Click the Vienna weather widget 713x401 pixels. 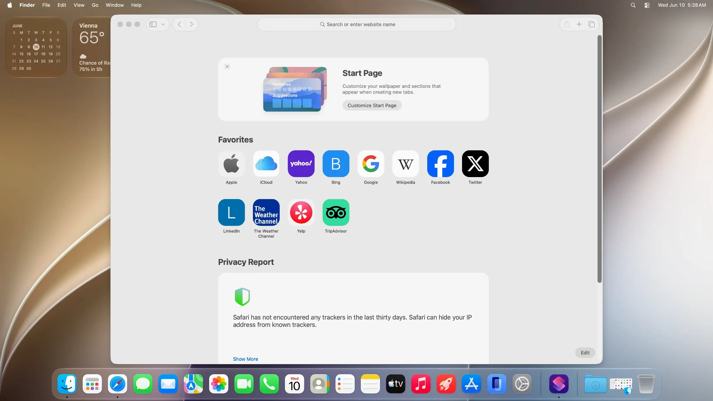coord(92,47)
